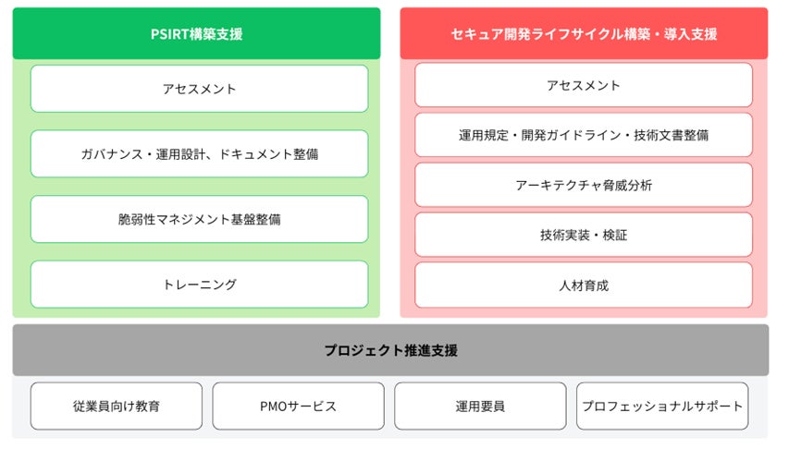Click アセスメント box under PSIRT構築支援
Image resolution: width=801 pixels, height=449 pixels.
(x=199, y=89)
